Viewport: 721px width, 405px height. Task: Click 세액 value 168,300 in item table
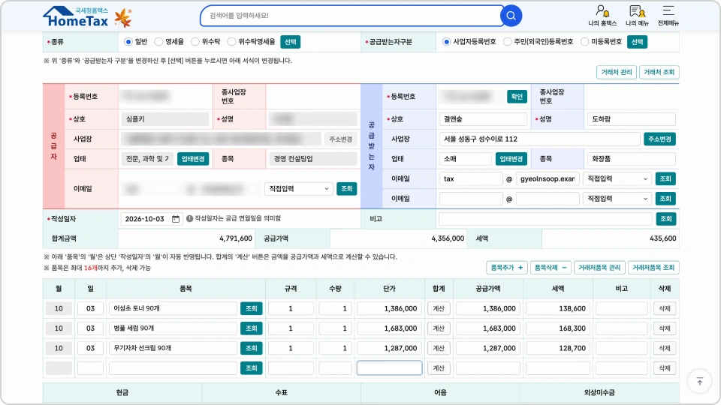558,328
